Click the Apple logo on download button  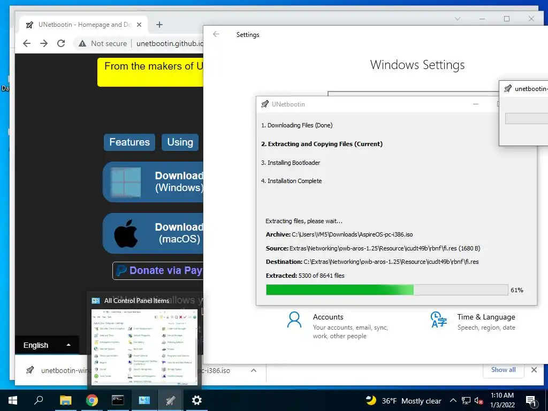coord(126,233)
